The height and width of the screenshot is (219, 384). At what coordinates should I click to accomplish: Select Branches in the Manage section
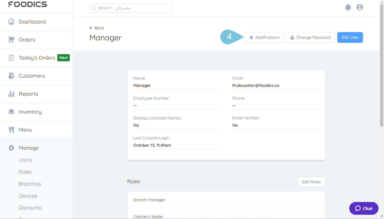30,184
